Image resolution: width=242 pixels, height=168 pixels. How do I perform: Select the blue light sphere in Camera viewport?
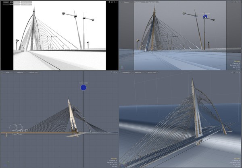[x=205, y=17]
